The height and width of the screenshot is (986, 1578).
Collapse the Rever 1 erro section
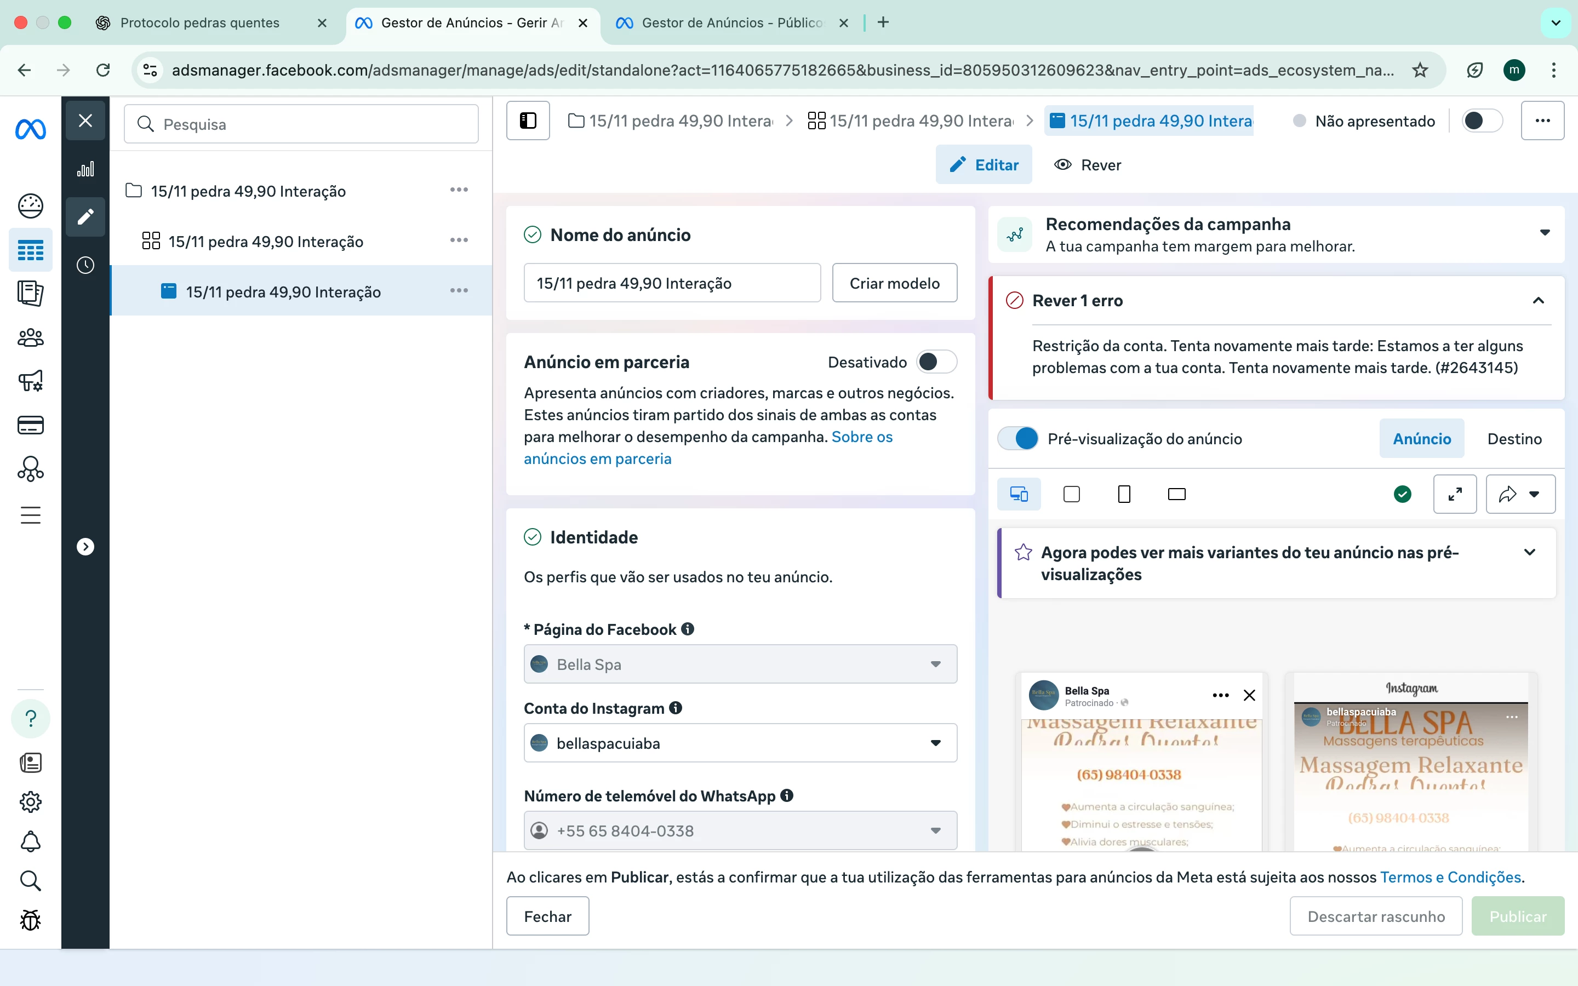click(x=1537, y=301)
